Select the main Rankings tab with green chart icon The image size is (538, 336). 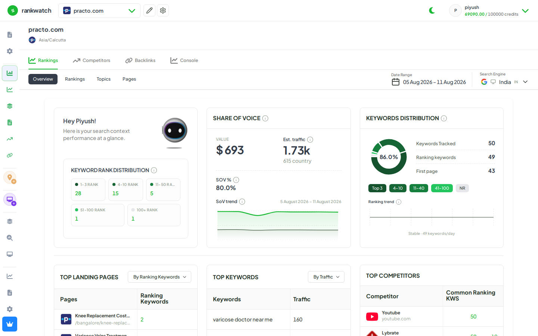click(43, 60)
